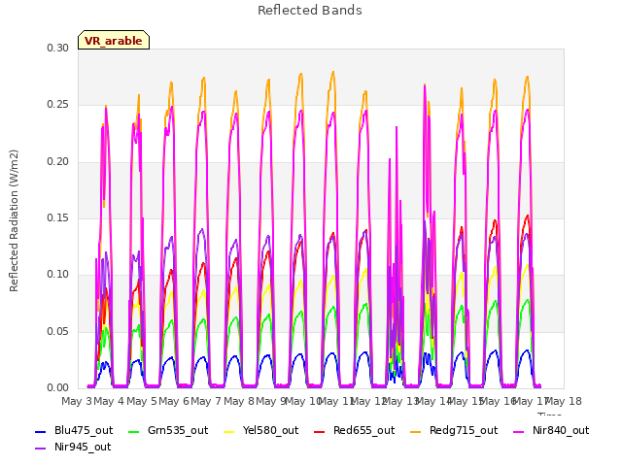Click the Red655_out legend entry
Viewport: 622px width, 466px height.
pos(354,431)
